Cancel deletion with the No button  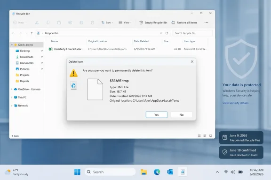182,115
